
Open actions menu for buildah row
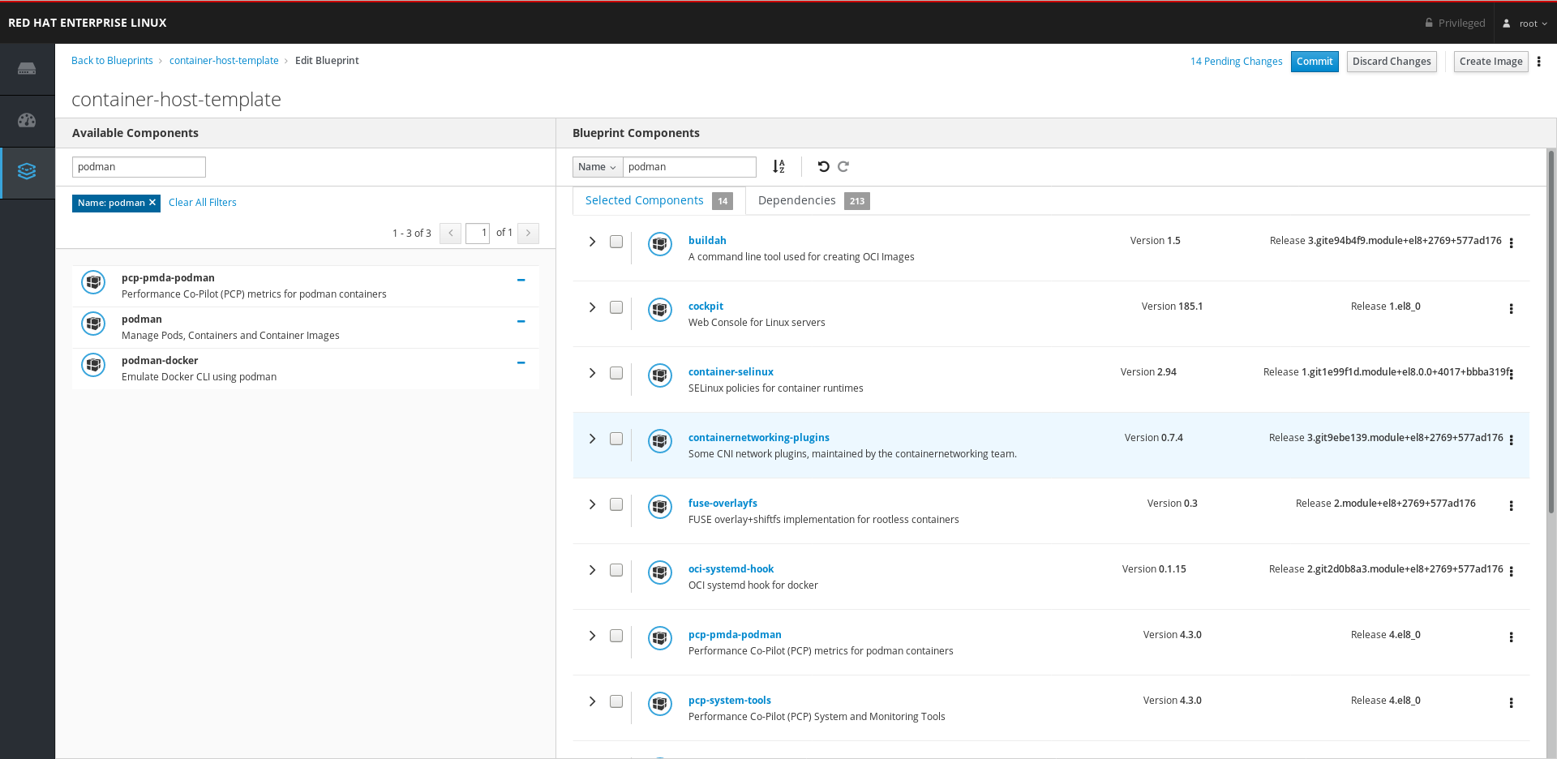click(1511, 243)
